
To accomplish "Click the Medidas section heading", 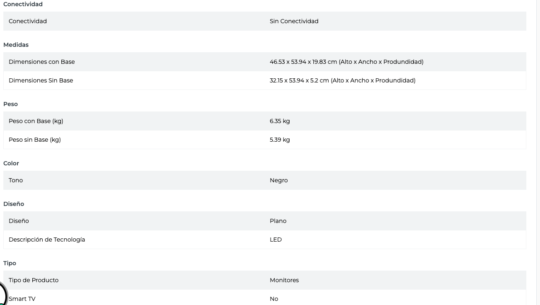I will [x=16, y=45].
